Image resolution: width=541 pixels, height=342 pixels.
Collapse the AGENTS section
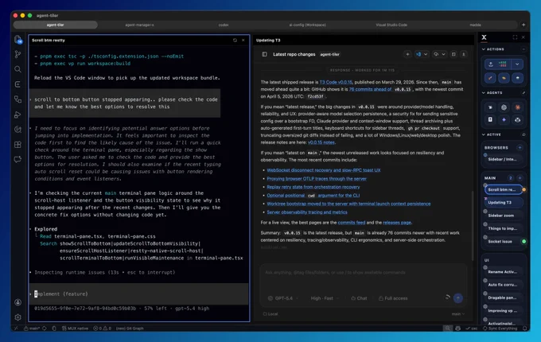point(492,93)
